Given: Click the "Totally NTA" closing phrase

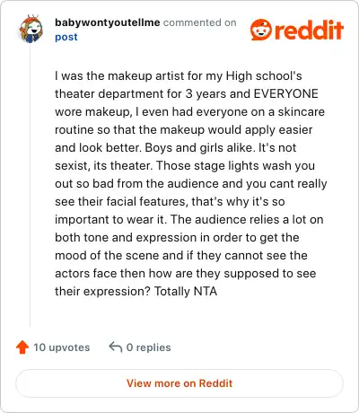Looking at the screenshot, I should point(186,291).
